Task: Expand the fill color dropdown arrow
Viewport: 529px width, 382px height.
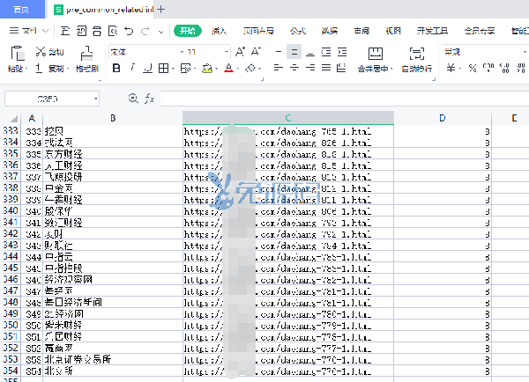Action: pyautogui.click(x=217, y=69)
